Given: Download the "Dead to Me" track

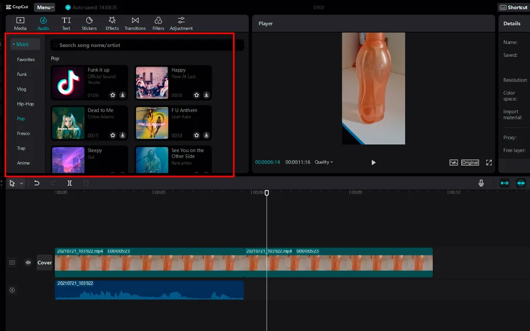Looking at the screenshot, I should (123, 136).
